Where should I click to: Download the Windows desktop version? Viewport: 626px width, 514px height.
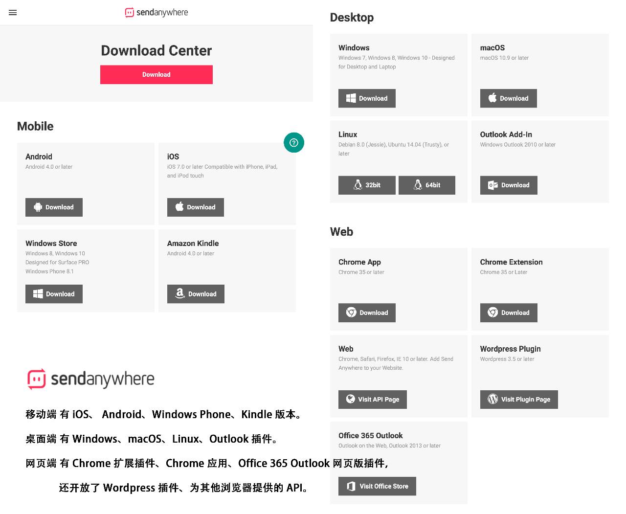[x=367, y=98]
